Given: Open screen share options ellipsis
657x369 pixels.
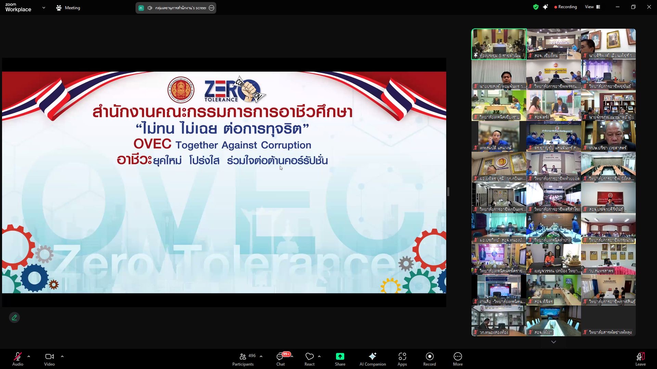Looking at the screenshot, I should coord(211,8).
